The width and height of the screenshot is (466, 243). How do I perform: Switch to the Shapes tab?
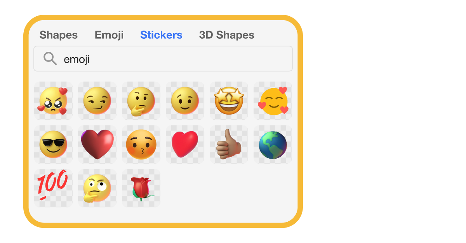point(59,35)
